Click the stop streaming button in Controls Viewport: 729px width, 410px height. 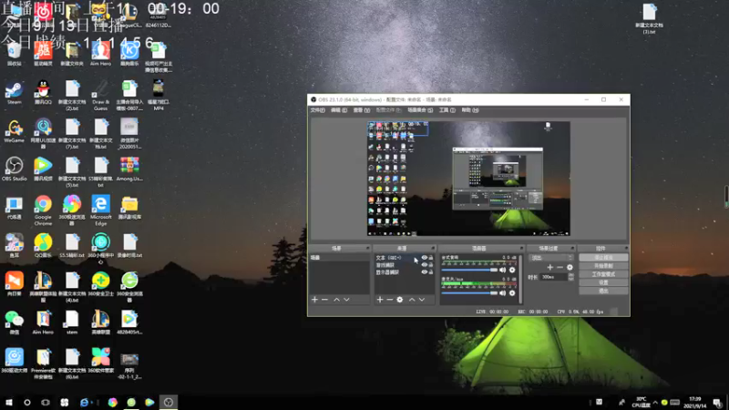point(603,258)
